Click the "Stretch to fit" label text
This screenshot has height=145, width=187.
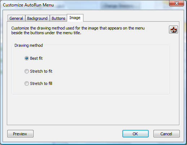[41, 71]
